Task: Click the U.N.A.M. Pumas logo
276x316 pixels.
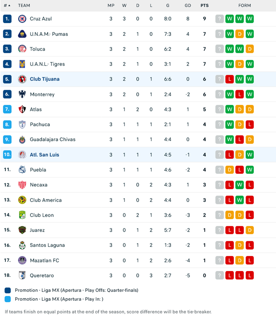Action: point(22,34)
